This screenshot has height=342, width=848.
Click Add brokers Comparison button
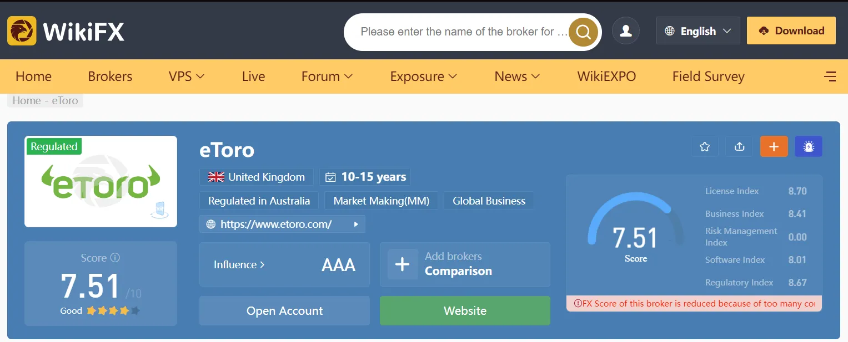[x=465, y=264]
